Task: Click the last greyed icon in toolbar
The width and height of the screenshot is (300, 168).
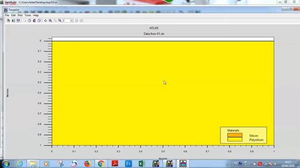Action: coord(82,21)
